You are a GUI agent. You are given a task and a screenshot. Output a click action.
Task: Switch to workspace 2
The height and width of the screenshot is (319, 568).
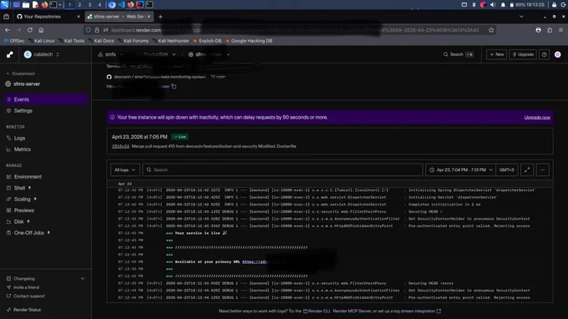(x=79, y=5)
